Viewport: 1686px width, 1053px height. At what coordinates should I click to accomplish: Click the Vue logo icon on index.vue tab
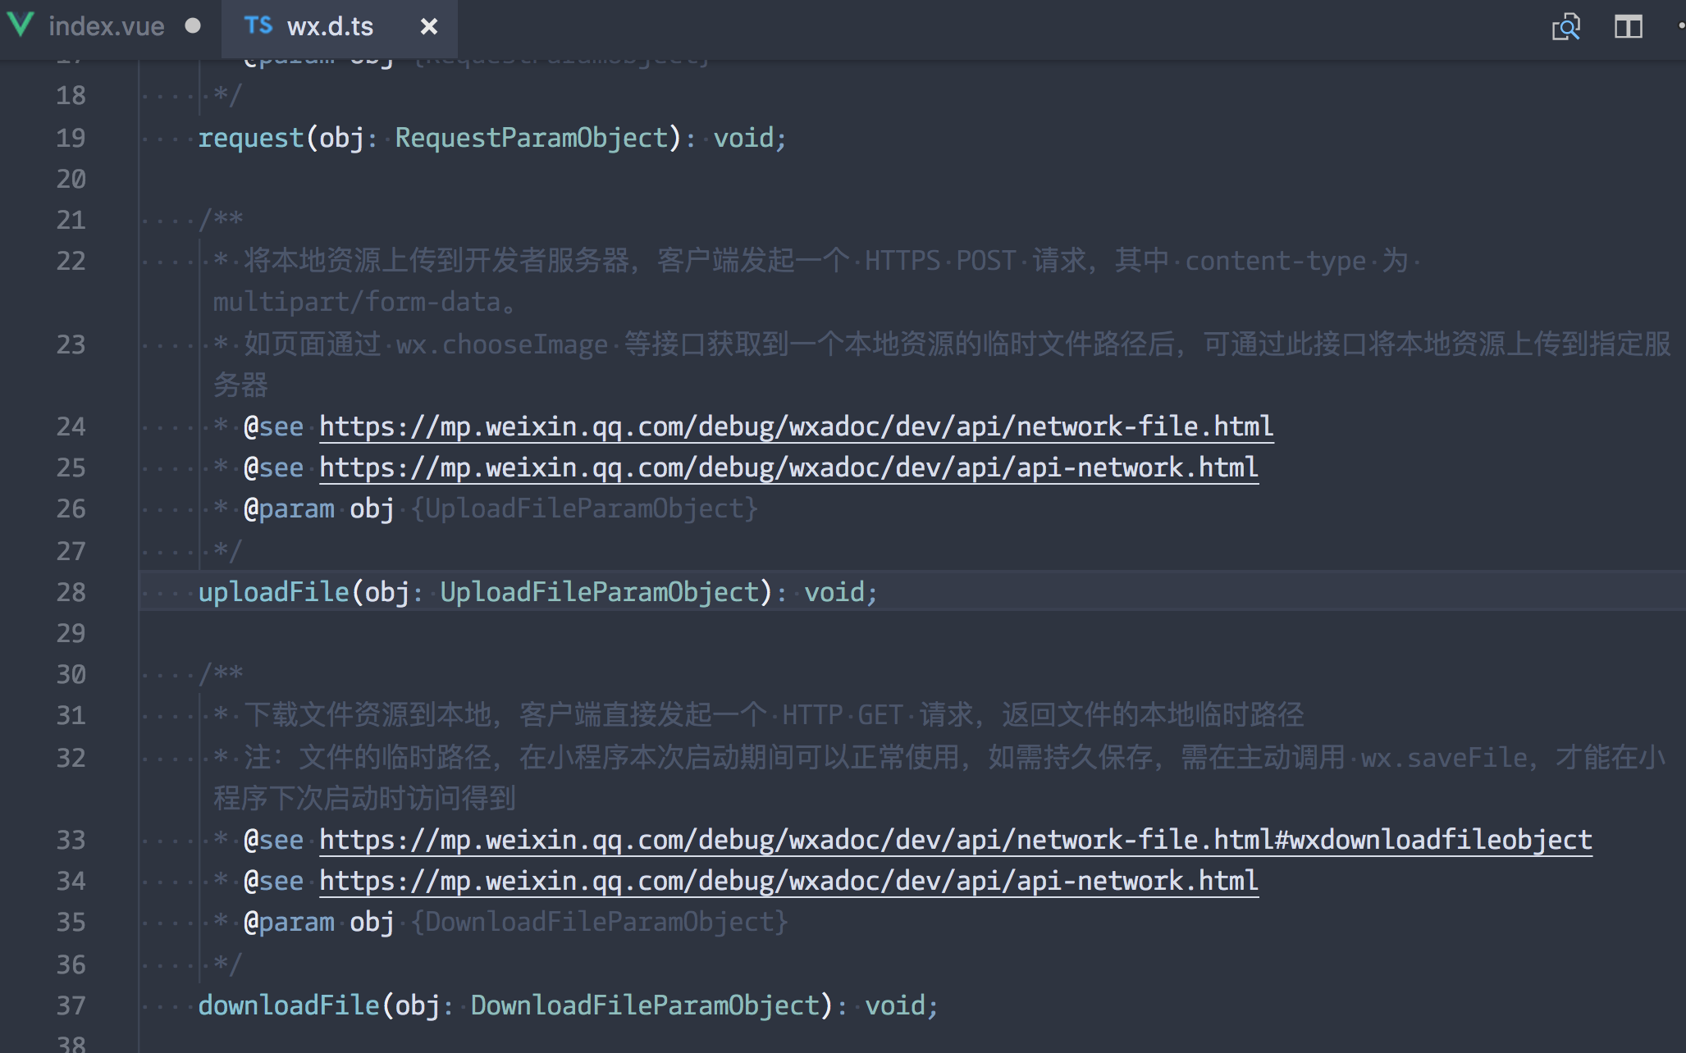(21, 25)
